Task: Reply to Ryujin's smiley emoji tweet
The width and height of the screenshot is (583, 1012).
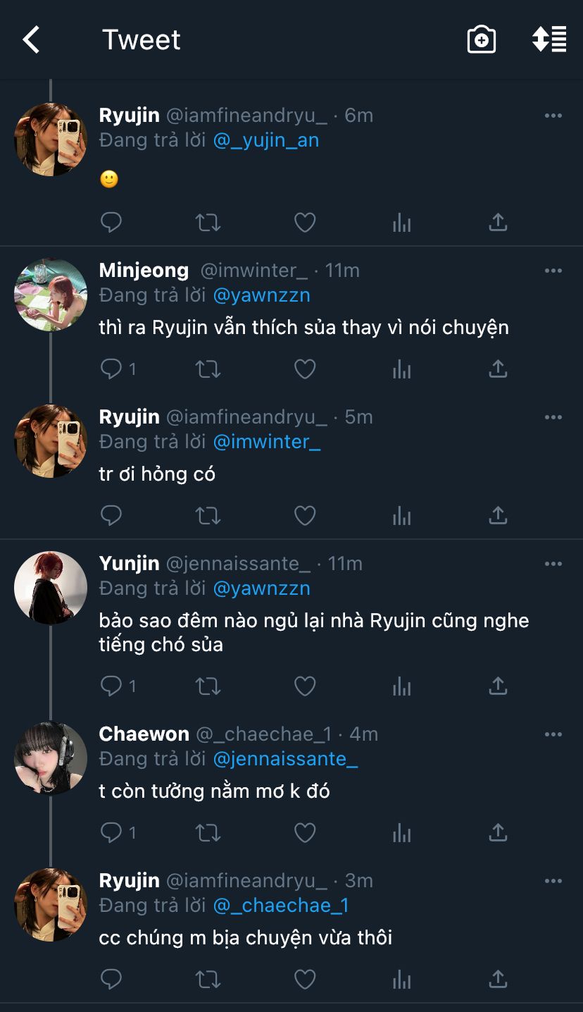Action: 111,223
